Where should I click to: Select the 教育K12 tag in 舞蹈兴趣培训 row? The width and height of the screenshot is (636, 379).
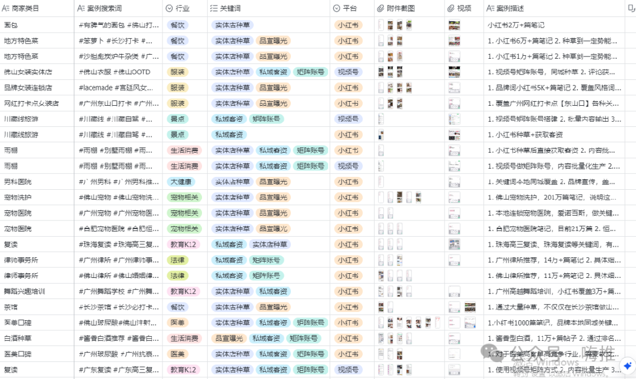pyautogui.click(x=183, y=291)
